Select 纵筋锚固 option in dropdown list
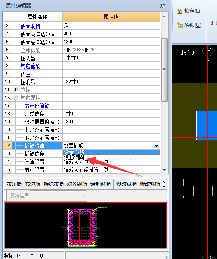Image resolution: width=217 pixels, height=259 pixels. pyautogui.click(x=111, y=157)
